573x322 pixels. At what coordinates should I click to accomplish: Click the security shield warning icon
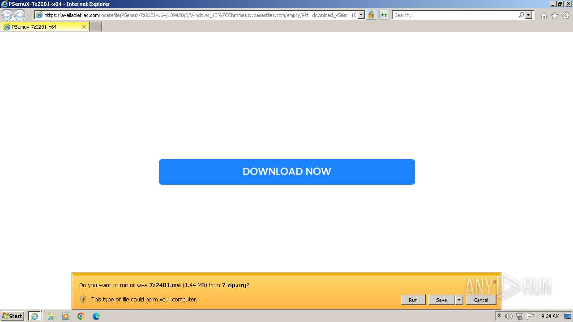point(83,299)
